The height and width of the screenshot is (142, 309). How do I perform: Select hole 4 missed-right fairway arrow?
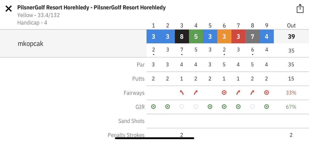196,93
